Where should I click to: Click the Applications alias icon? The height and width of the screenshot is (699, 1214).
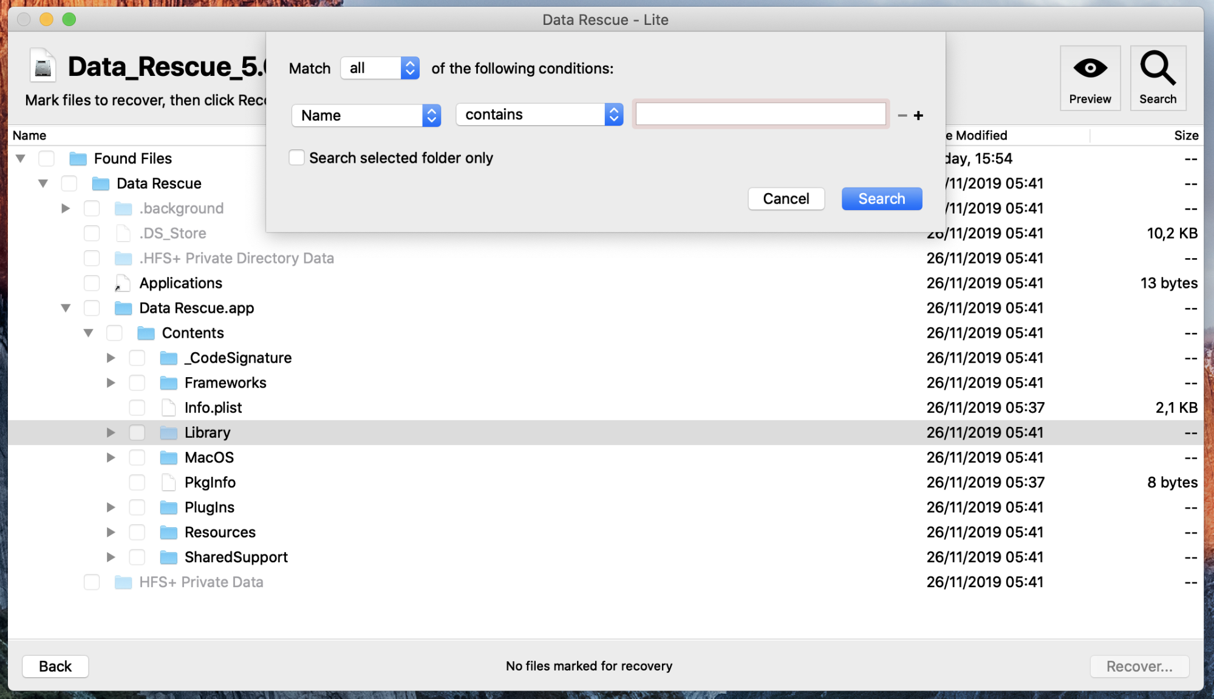[x=123, y=283]
